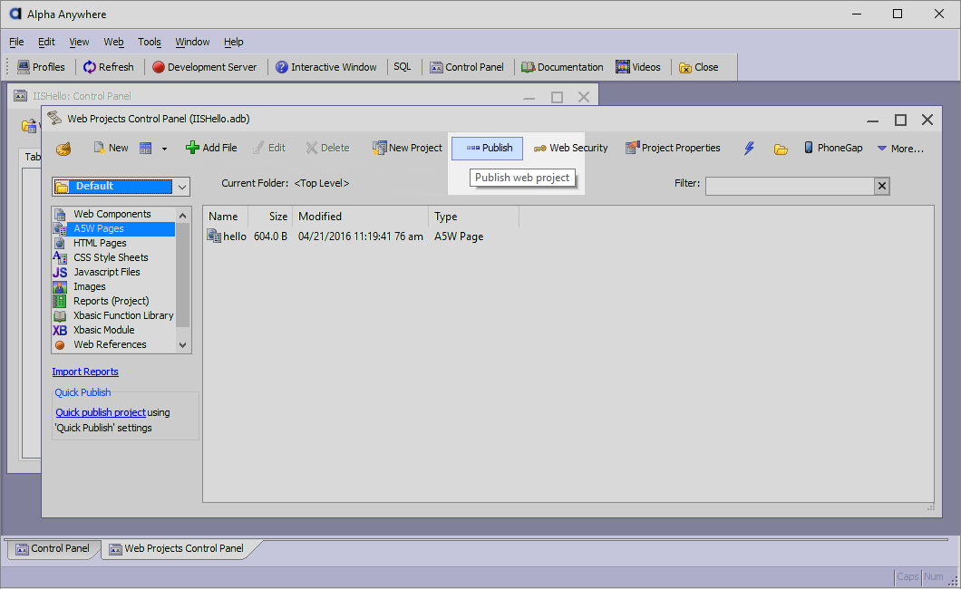Screen dimensions: 961x589
Task: Click the 04/21/2016 modified date cell
Action: pyautogui.click(x=361, y=237)
